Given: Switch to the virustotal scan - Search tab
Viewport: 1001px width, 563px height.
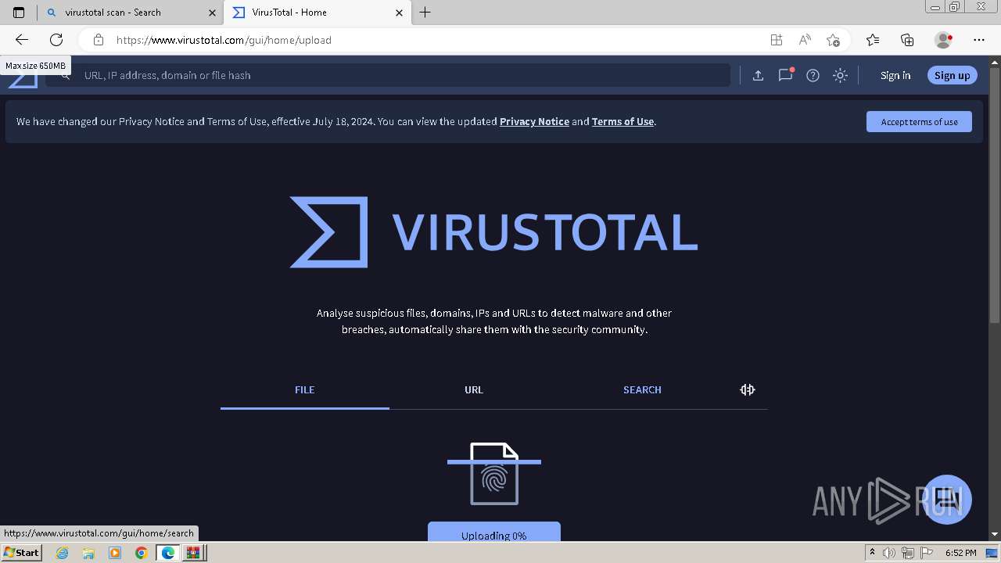Looking at the screenshot, I should 129,13.
